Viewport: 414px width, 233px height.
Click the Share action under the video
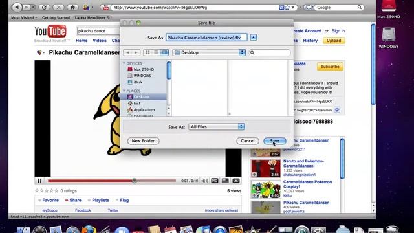[73, 200]
